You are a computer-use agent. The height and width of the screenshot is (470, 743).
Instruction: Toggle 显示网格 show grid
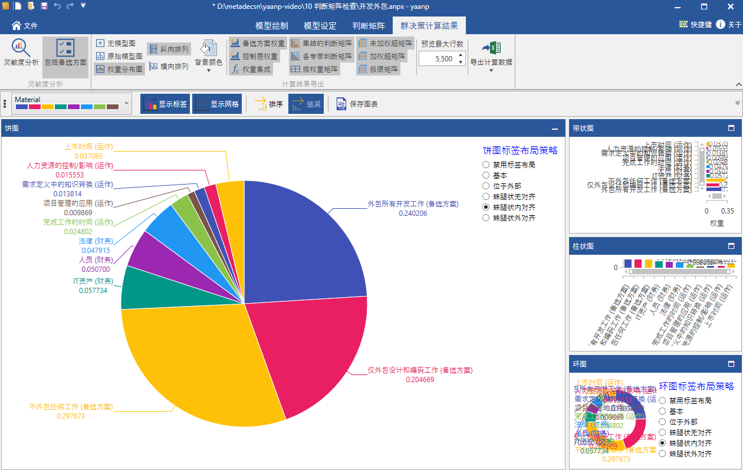(x=217, y=104)
